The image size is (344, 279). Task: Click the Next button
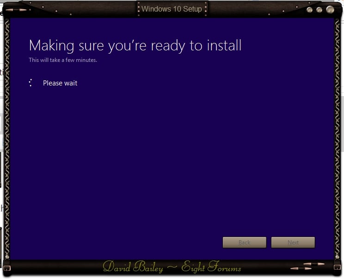pos(293,243)
